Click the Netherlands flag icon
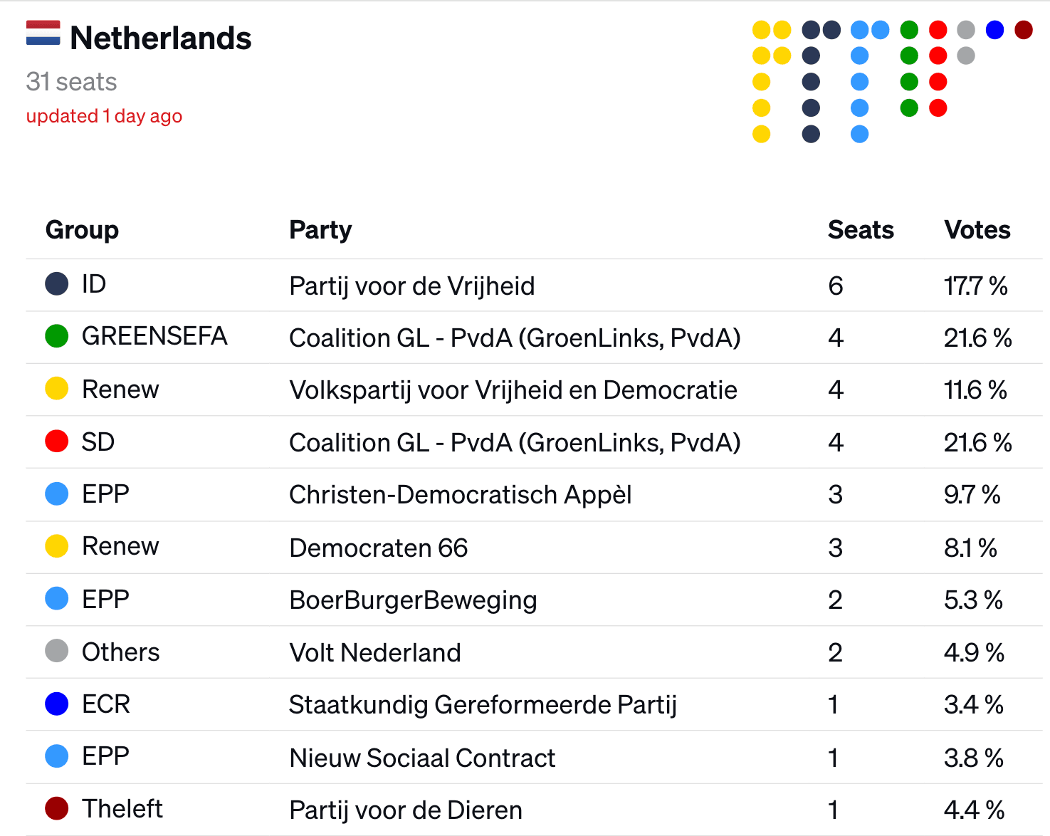Screen dimensions: 1050x836 click(x=43, y=33)
